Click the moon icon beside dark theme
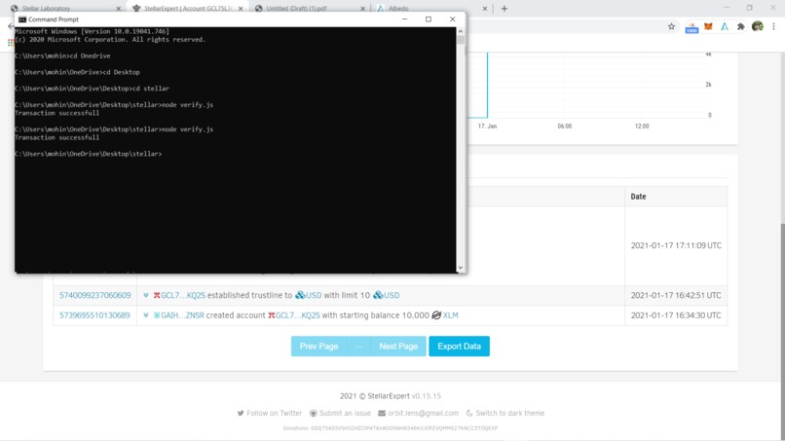Viewport: 785px width, 441px height. point(469,414)
